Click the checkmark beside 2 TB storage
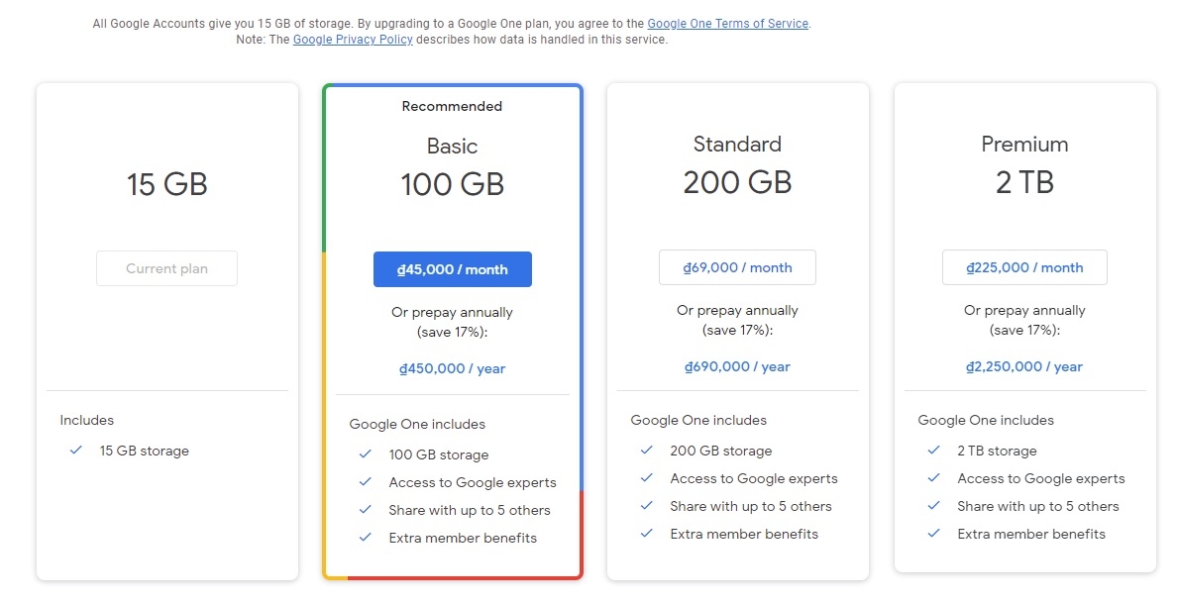Image resolution: width=1177 pixels, height=604 pixels. click(932, 451)
